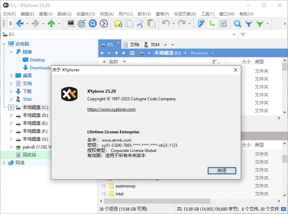Select 回收站 in the tree
The height and width of the screenshot is (214, 288).
(x=29, y=155)
